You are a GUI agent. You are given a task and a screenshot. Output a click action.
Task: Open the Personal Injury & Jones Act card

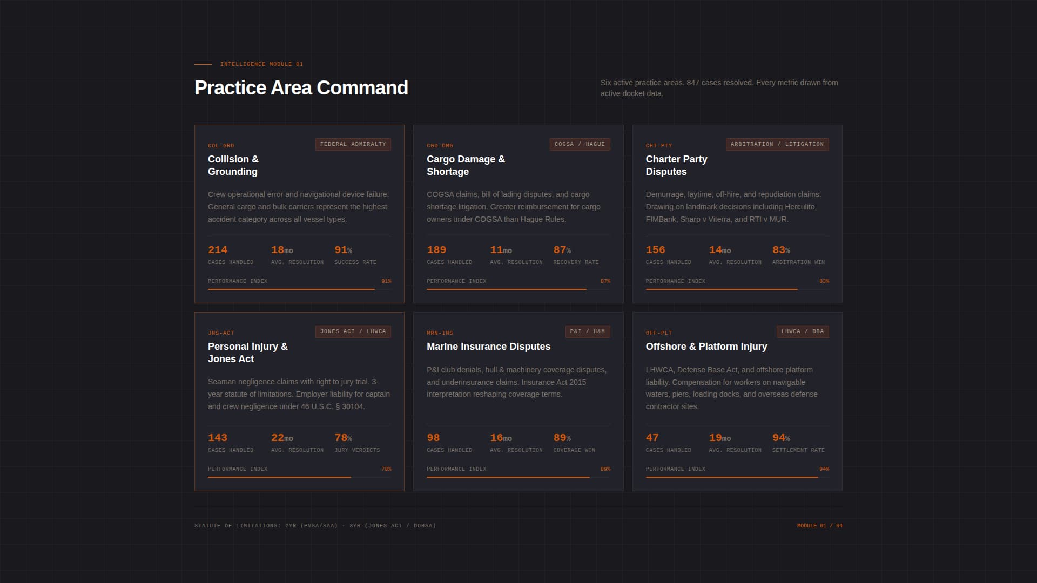[299, 402]
